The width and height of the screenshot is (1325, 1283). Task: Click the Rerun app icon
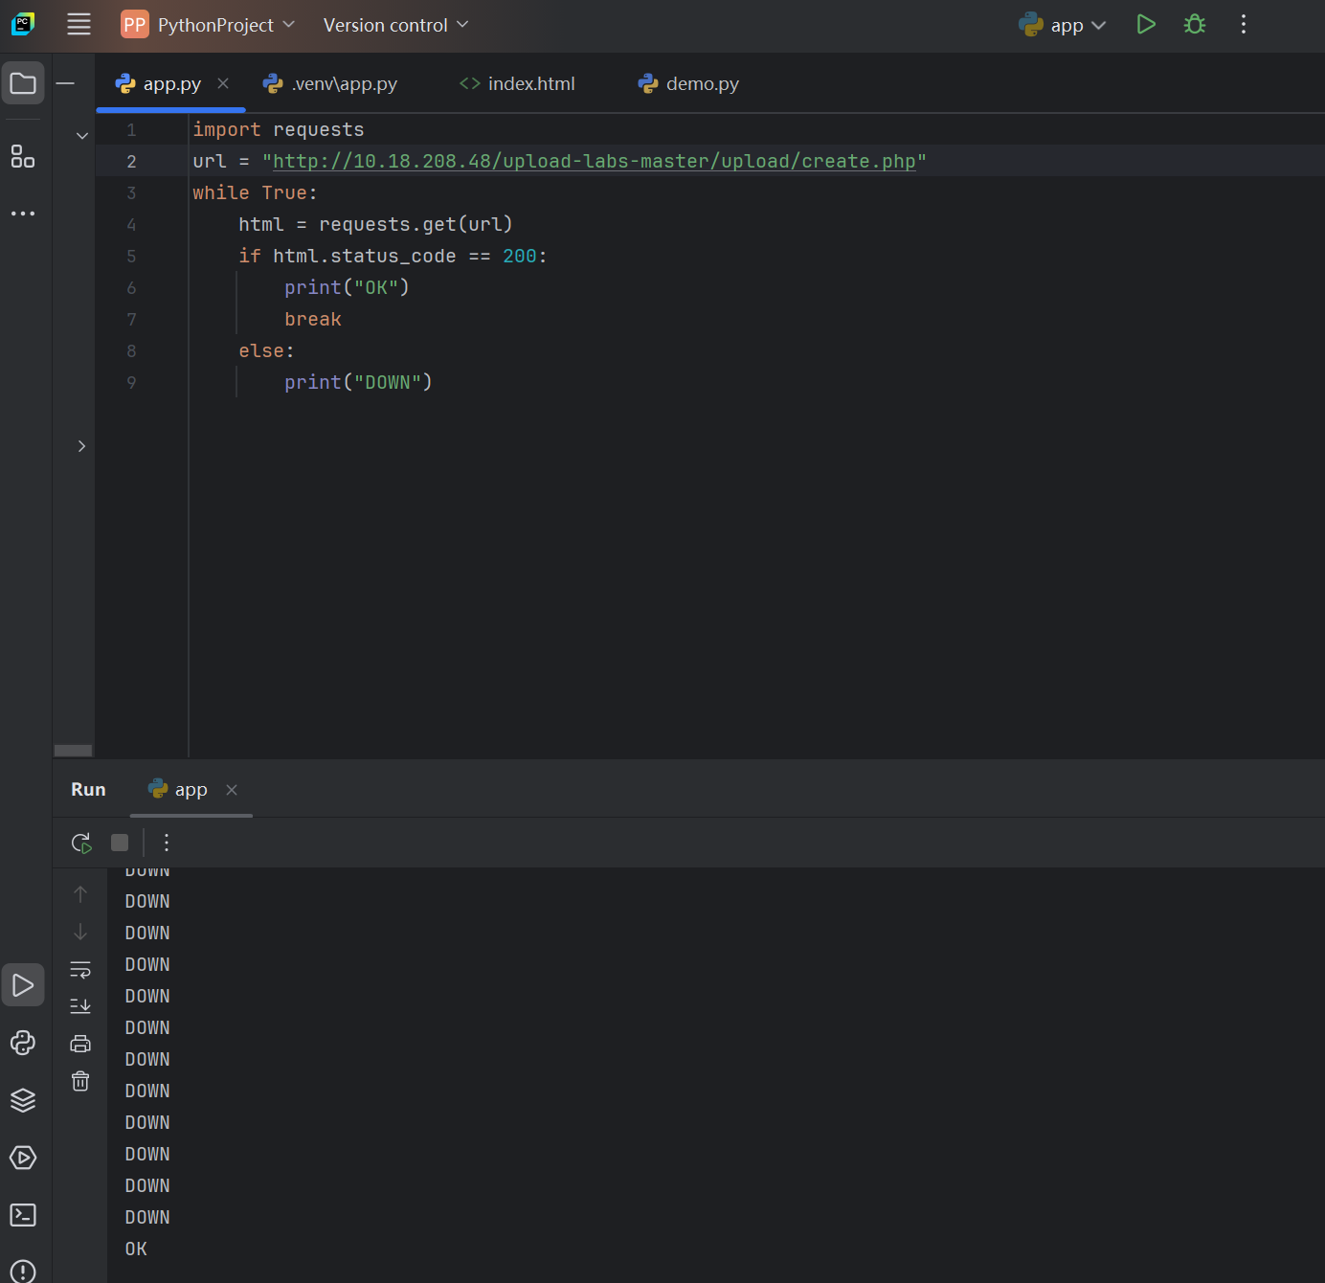[81, 843]
